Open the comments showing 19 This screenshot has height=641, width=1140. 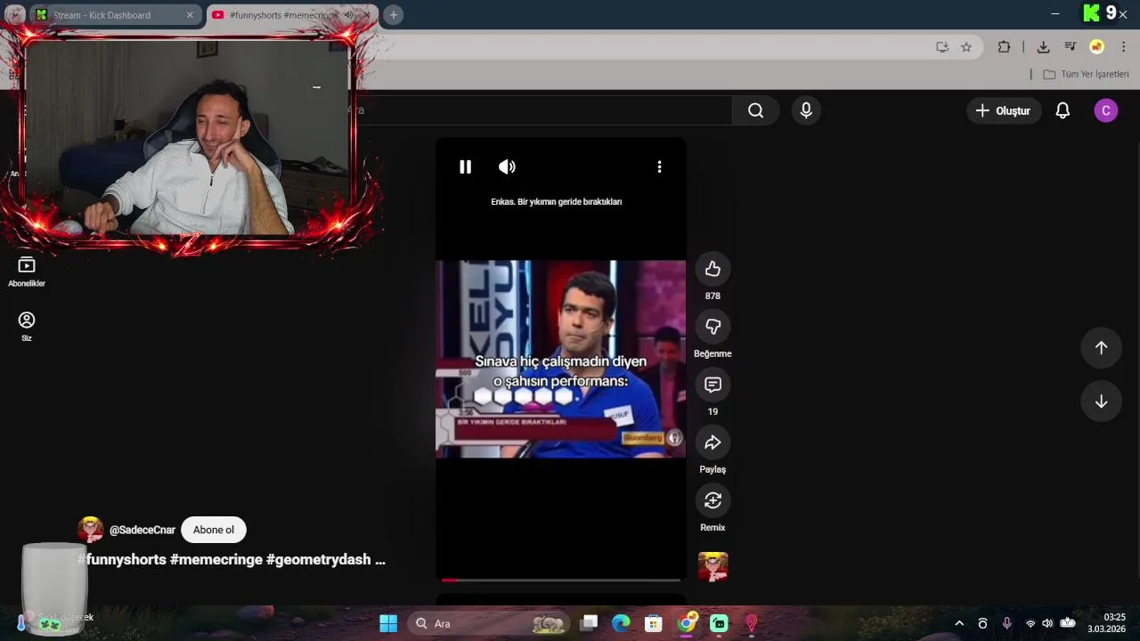pyautogui.click(x=712, y=385)
